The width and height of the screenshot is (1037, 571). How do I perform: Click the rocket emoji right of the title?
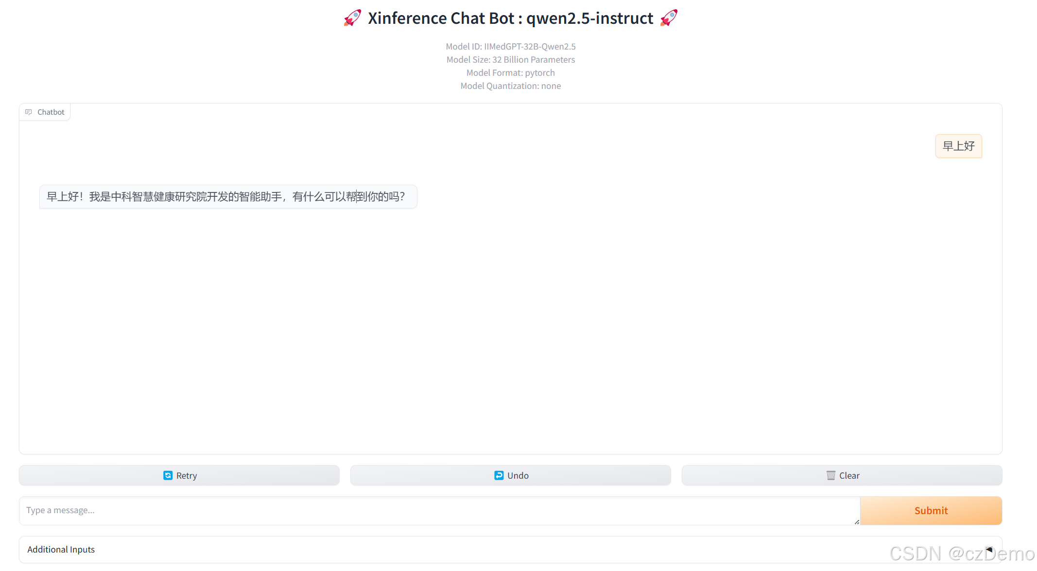[x=669, y=18]
